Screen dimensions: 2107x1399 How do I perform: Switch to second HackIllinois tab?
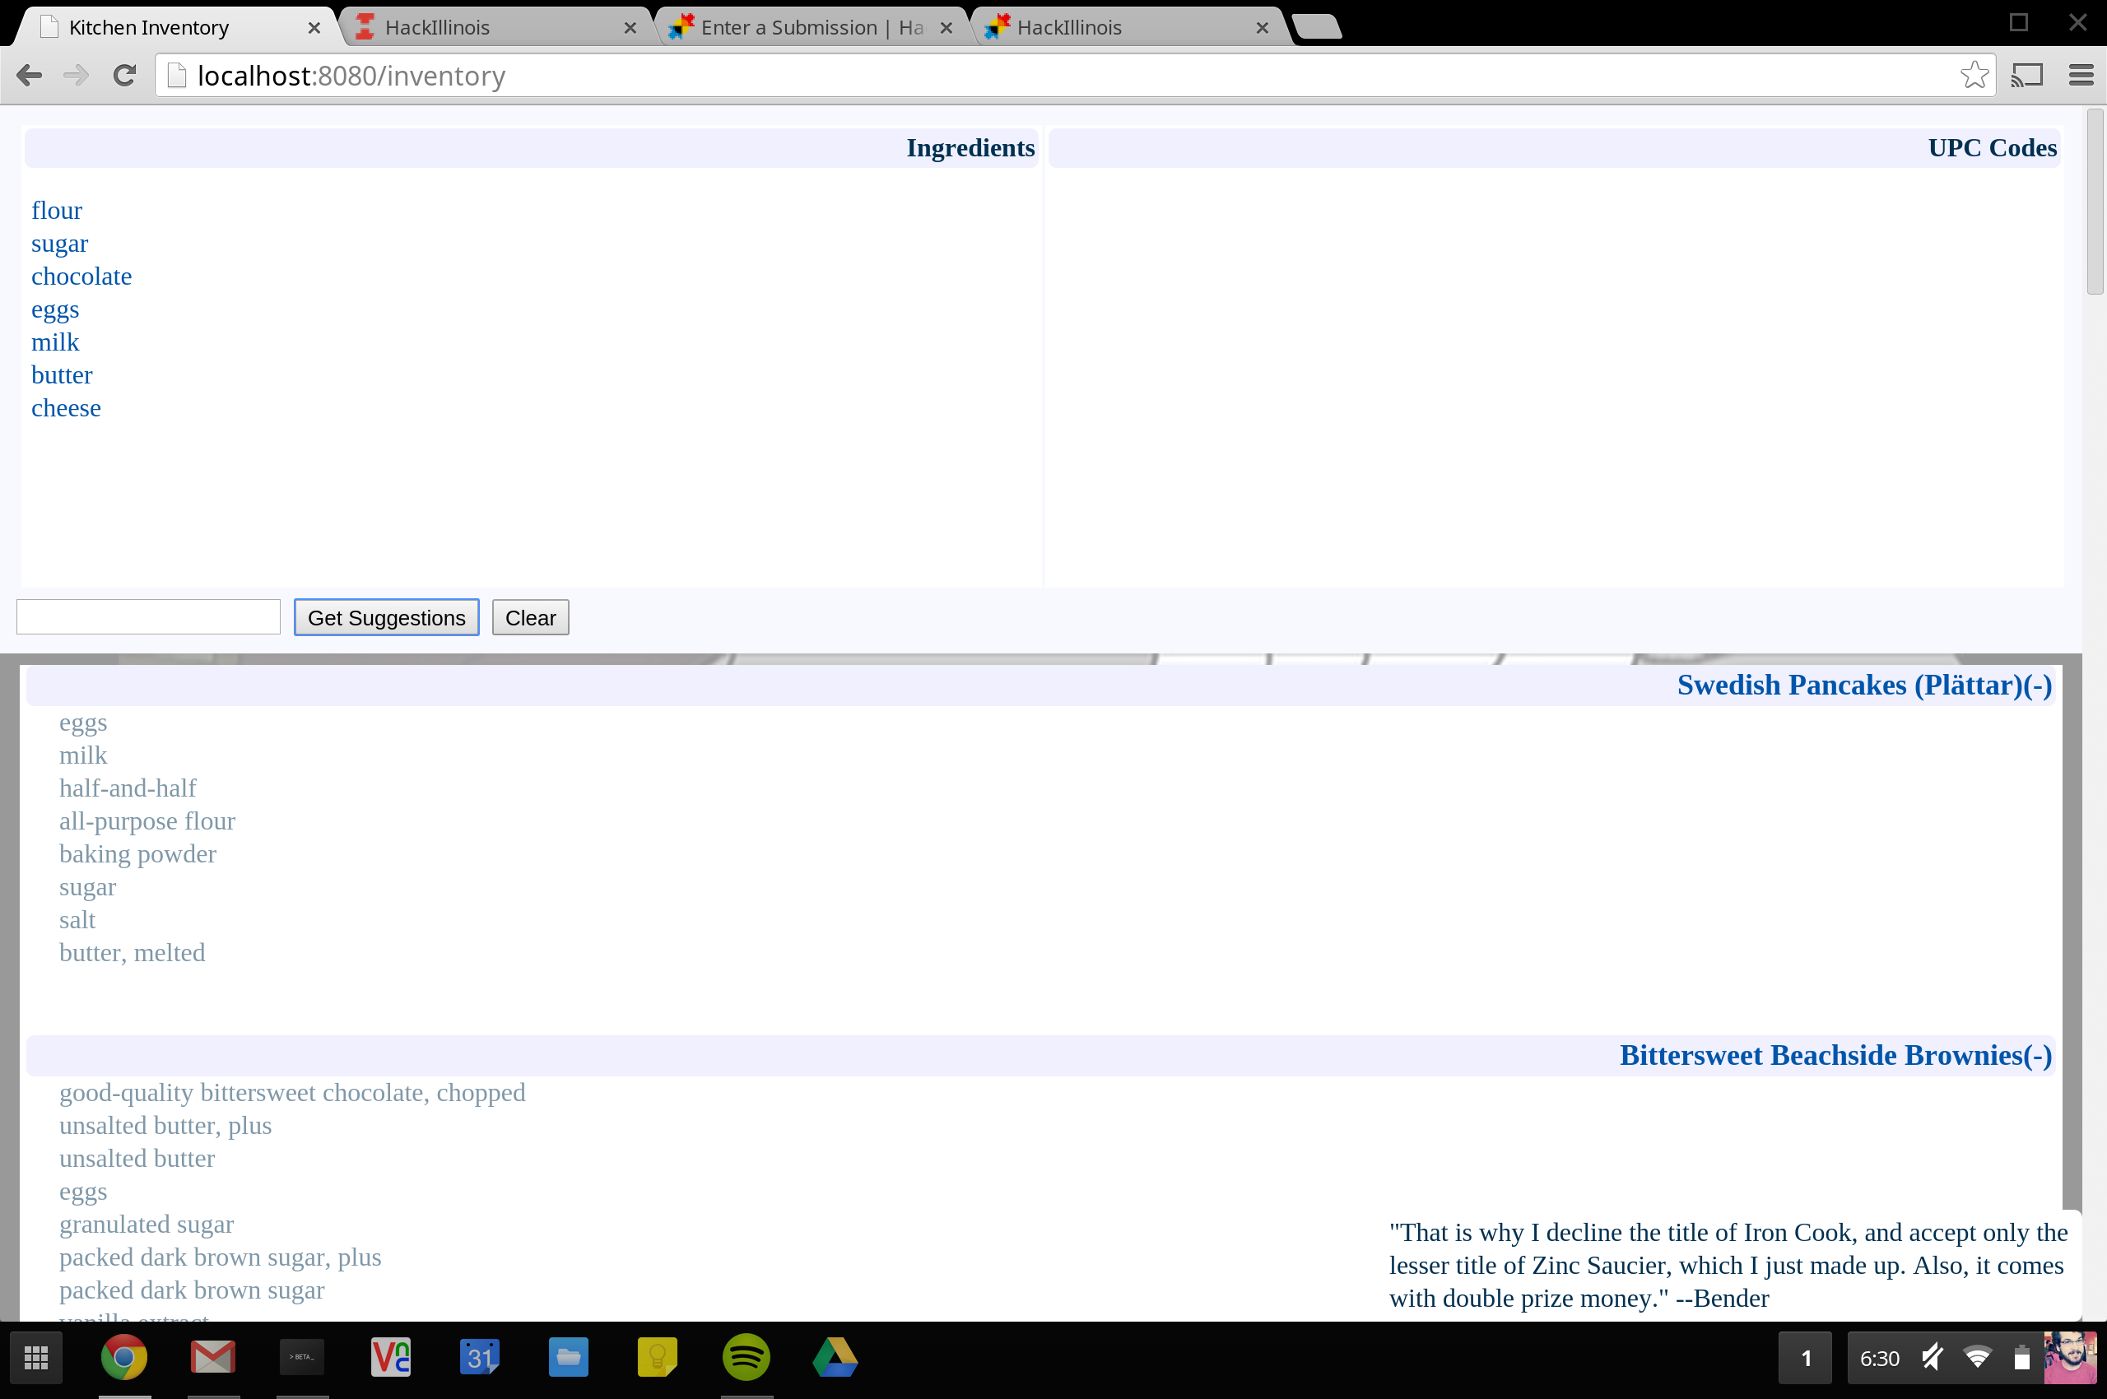1068,28
